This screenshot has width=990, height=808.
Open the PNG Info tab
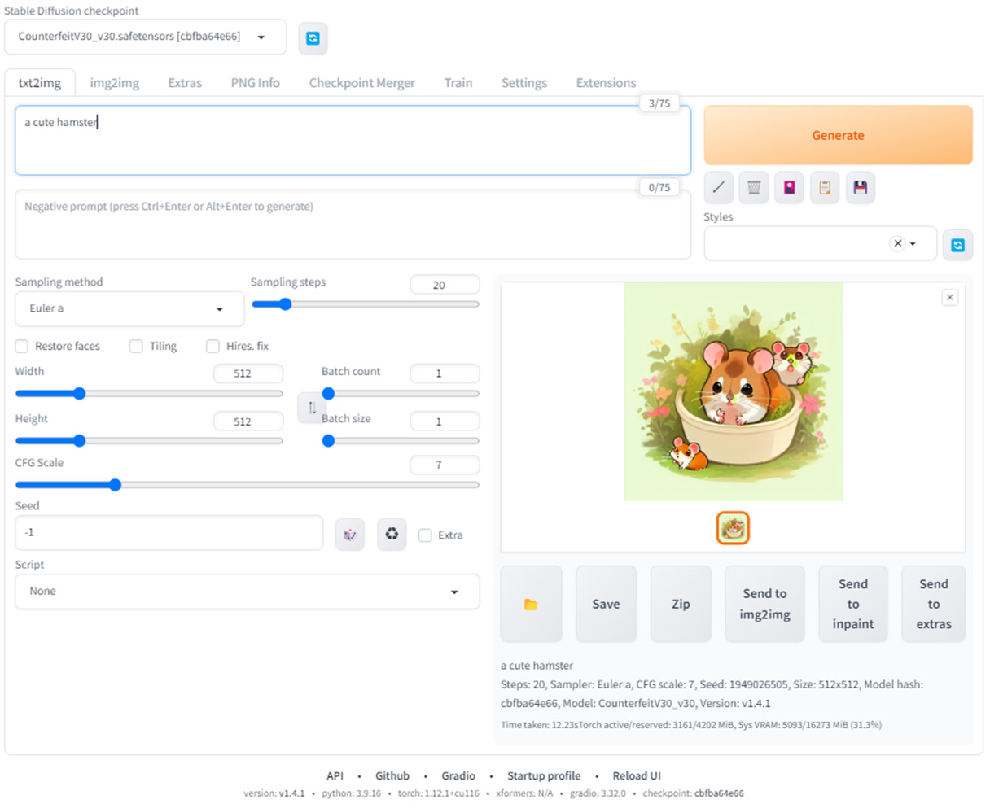(x=255, y=82)
